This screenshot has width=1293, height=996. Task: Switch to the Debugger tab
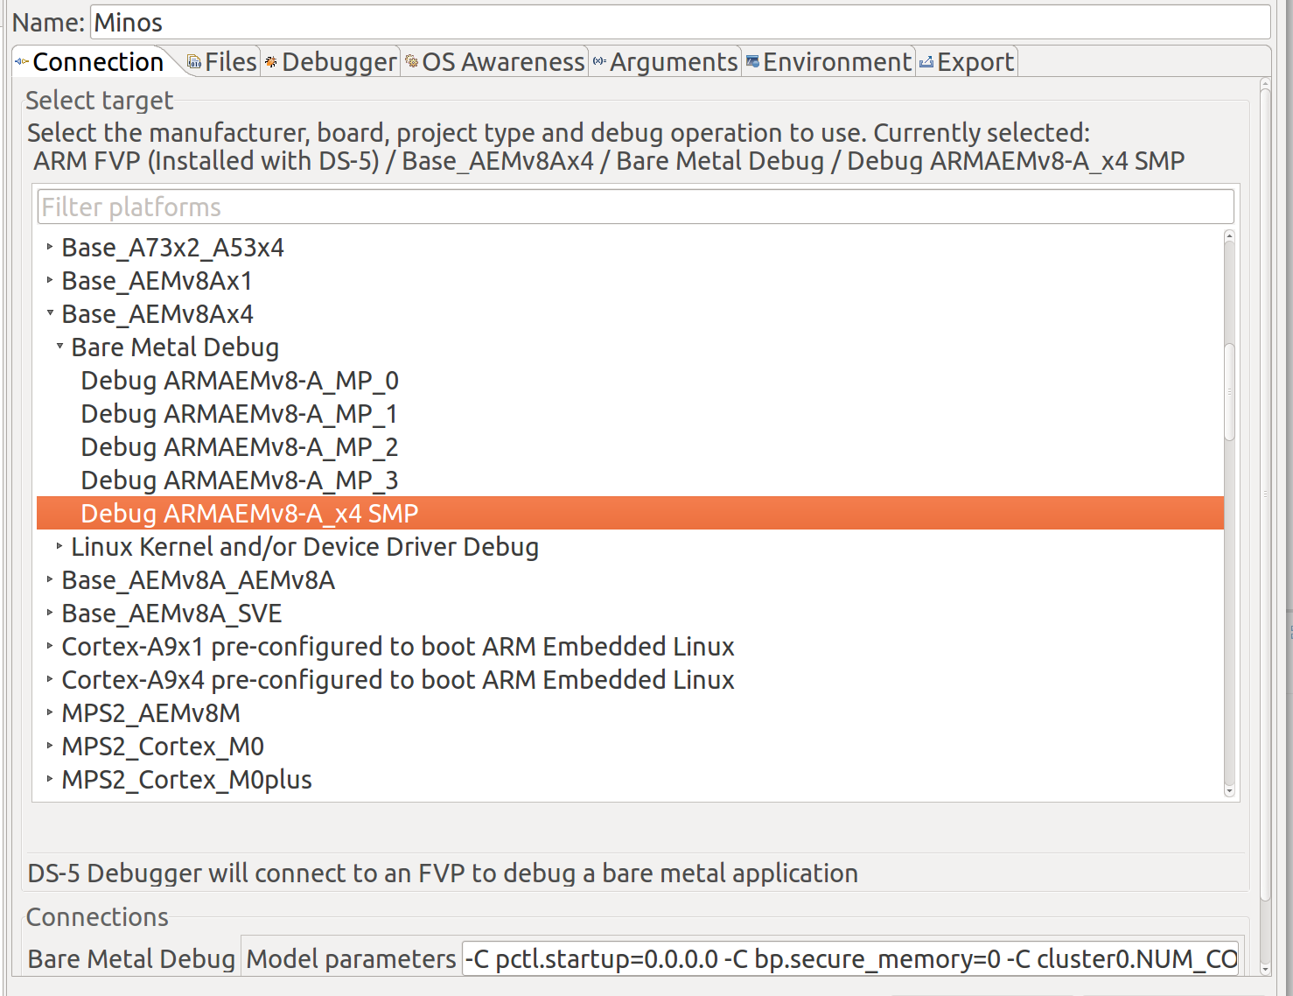click(338, 61)
